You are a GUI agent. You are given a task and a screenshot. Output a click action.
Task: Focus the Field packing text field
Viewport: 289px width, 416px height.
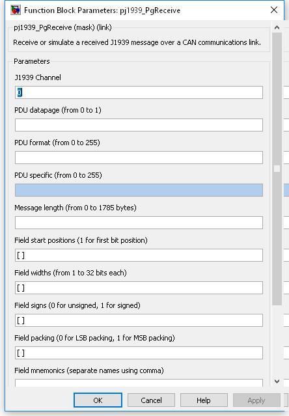point(139,353)
